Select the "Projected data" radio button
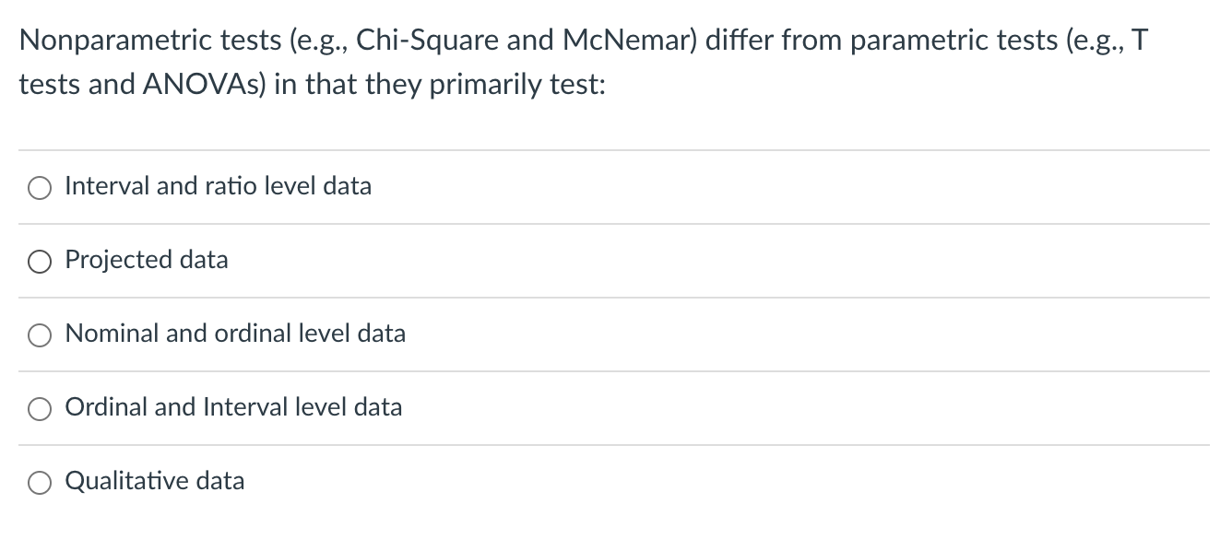This screenshot has height=551, width=1232. pyautogui.click(x=39, y=261)
